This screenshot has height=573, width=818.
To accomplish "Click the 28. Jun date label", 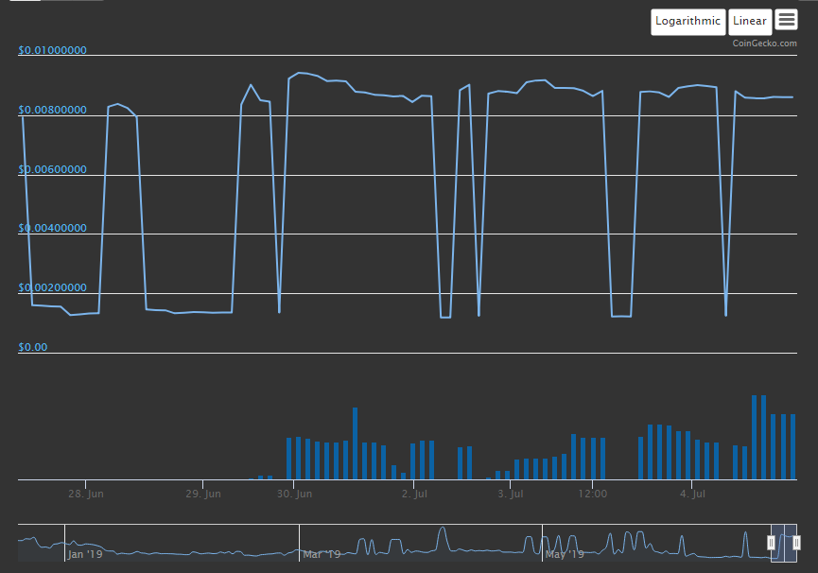I will pyautogui.click(x=85, y=494).
